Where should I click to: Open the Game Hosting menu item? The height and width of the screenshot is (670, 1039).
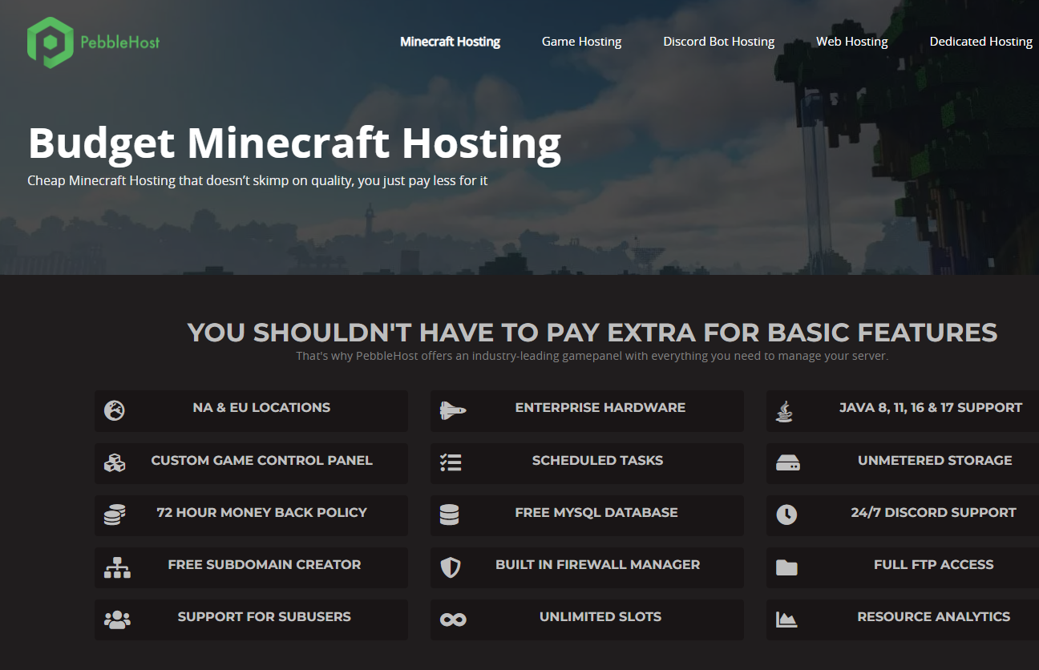[581, 41]
